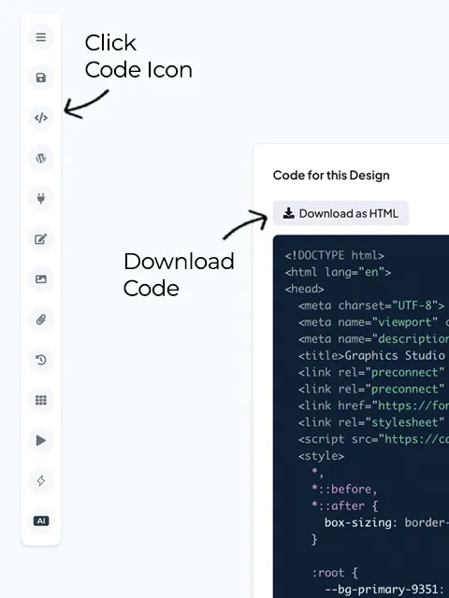Click the play preview icon
The width and height of the screenshot is (449, 598).
(41, 440)
